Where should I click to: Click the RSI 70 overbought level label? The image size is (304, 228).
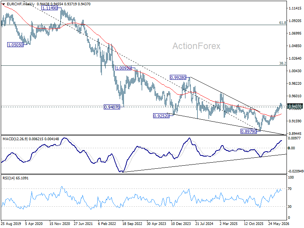coord(290,188)
